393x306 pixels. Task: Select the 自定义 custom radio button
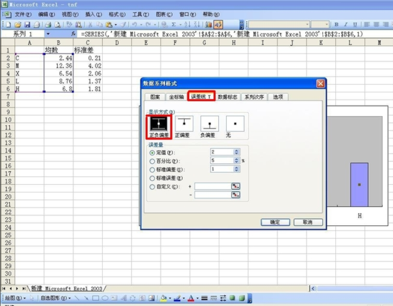(x=152, y=187)
